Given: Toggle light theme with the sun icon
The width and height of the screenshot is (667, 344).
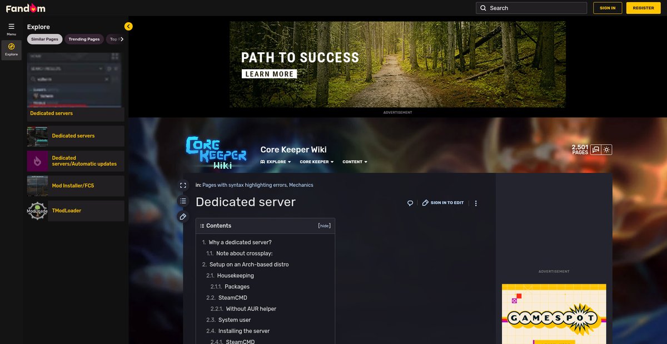Looking at the screenshot, I should (x=606, y=149).
